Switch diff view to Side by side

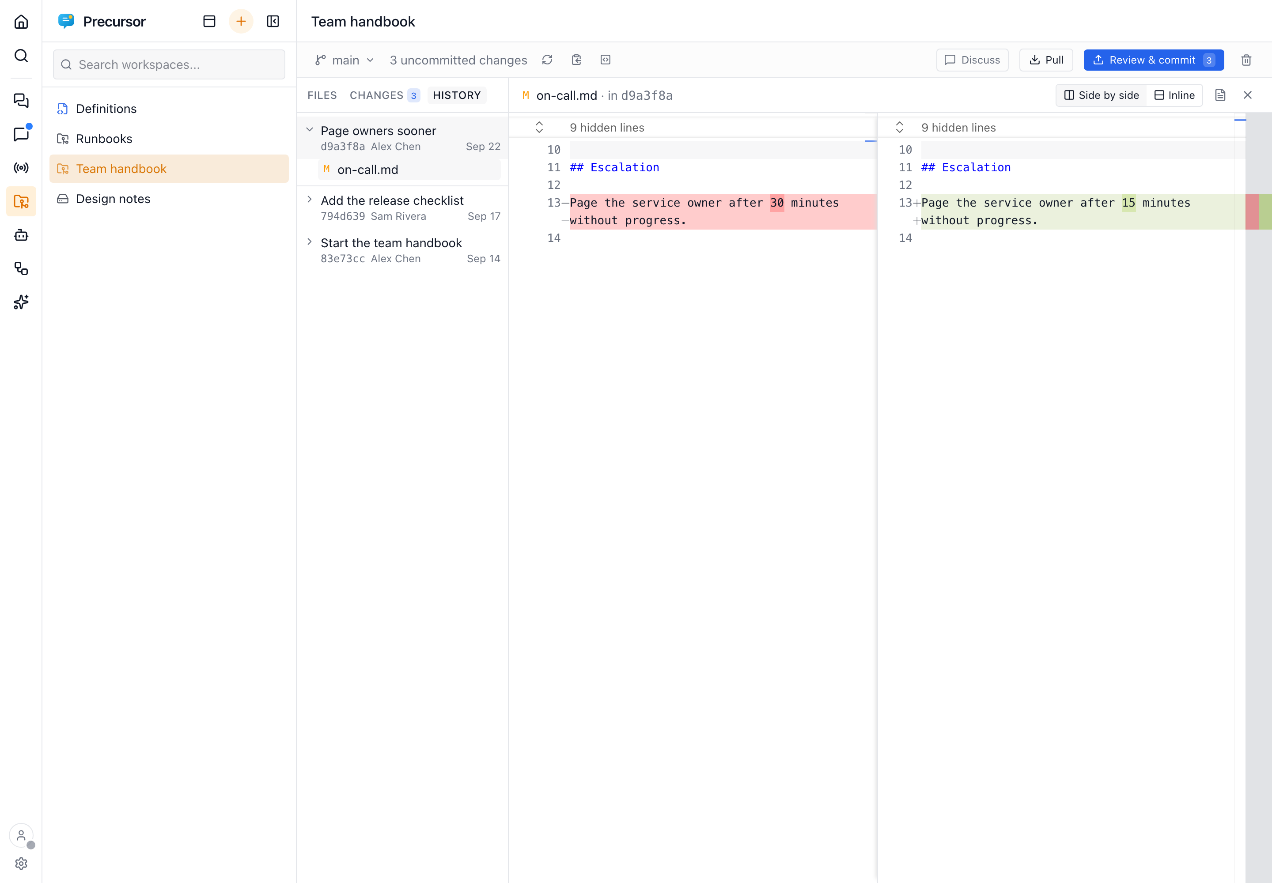coord(1102,95)
